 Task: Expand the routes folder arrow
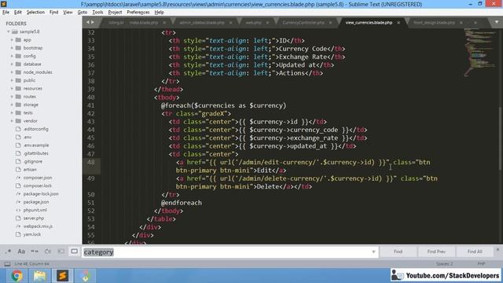coord(12,97)
